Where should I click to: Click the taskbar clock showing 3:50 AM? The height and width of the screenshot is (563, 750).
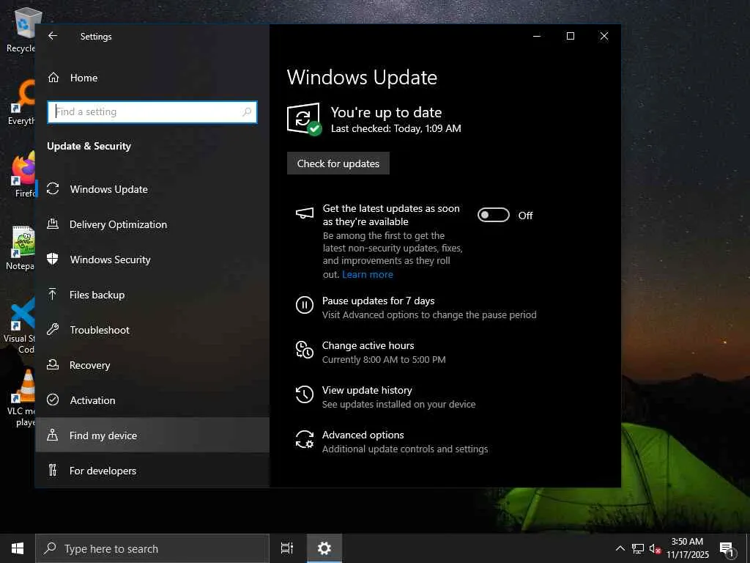(687, 548)
